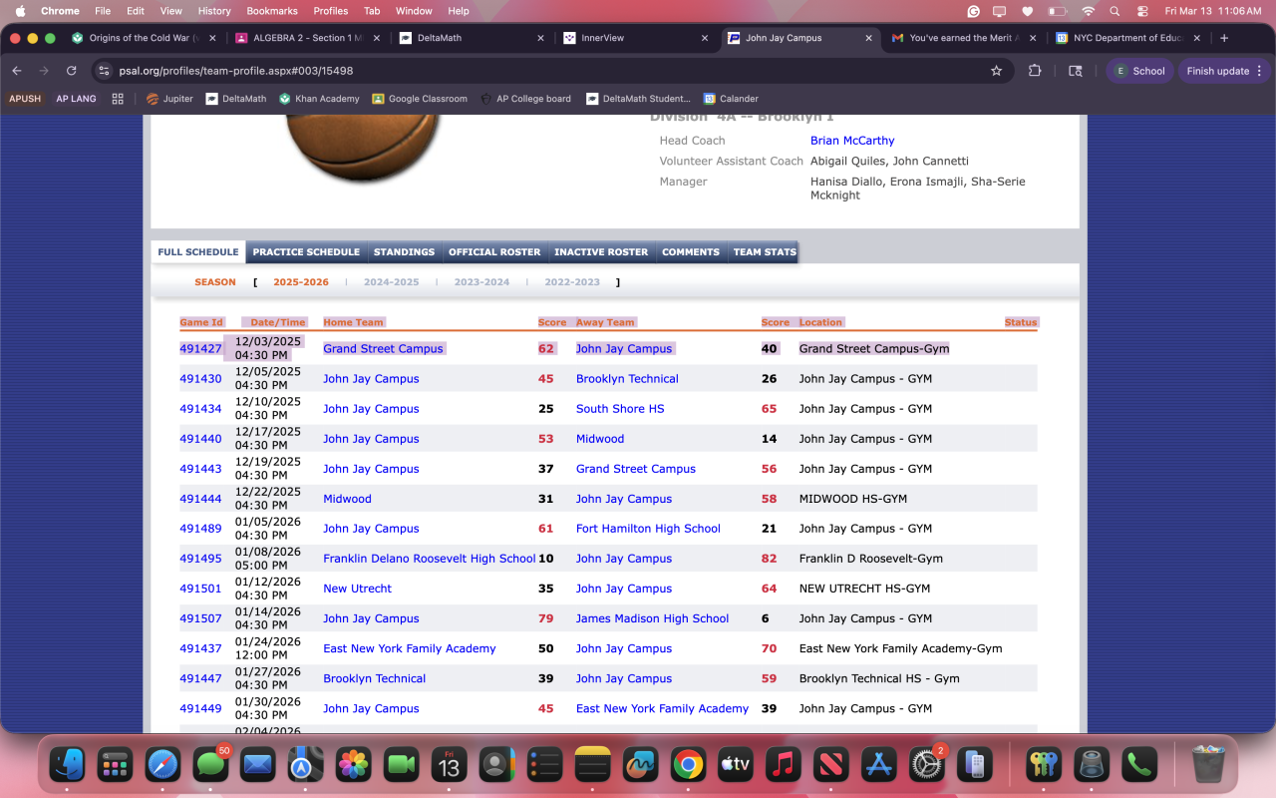Open the tab search icon in toolbar
Viewport: 1276px width, 798px height.
click(x=1075, y=71)
